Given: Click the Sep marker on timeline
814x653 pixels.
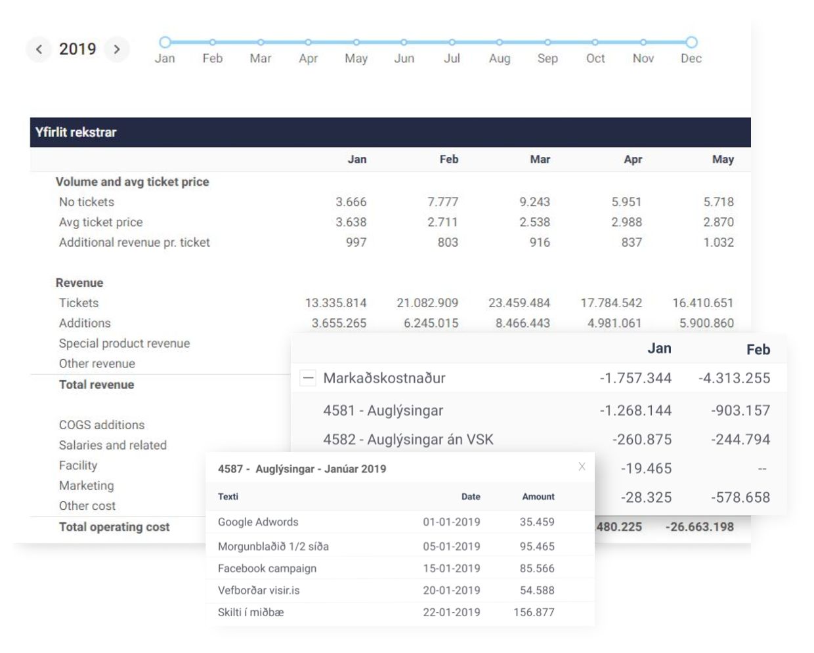Looking at the screenshot, I should 547,42.
